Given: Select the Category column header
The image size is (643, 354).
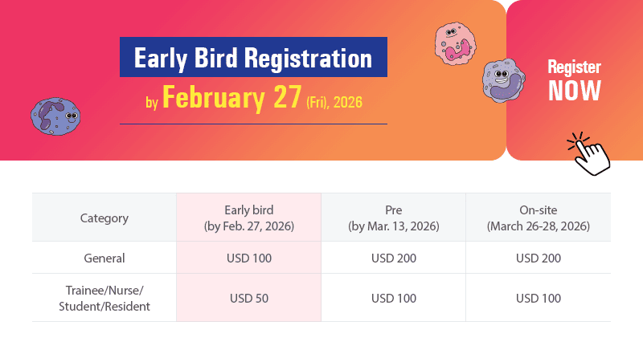Looking at the screenshot, I should [104, 218].
